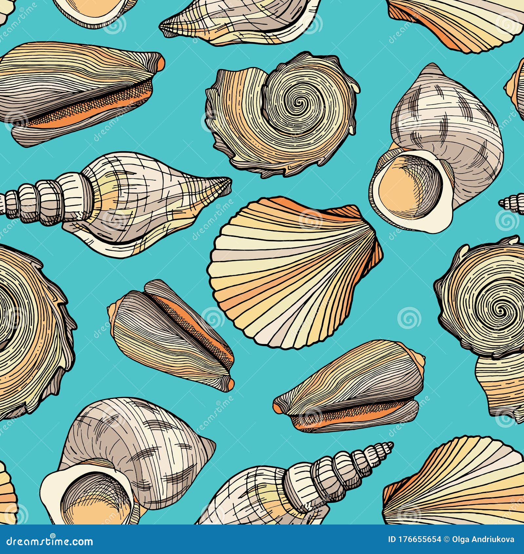The width and height of the screenshot is (524, 554).
Task: Open the dreamstime.com logo link
Action: (49, 540)
